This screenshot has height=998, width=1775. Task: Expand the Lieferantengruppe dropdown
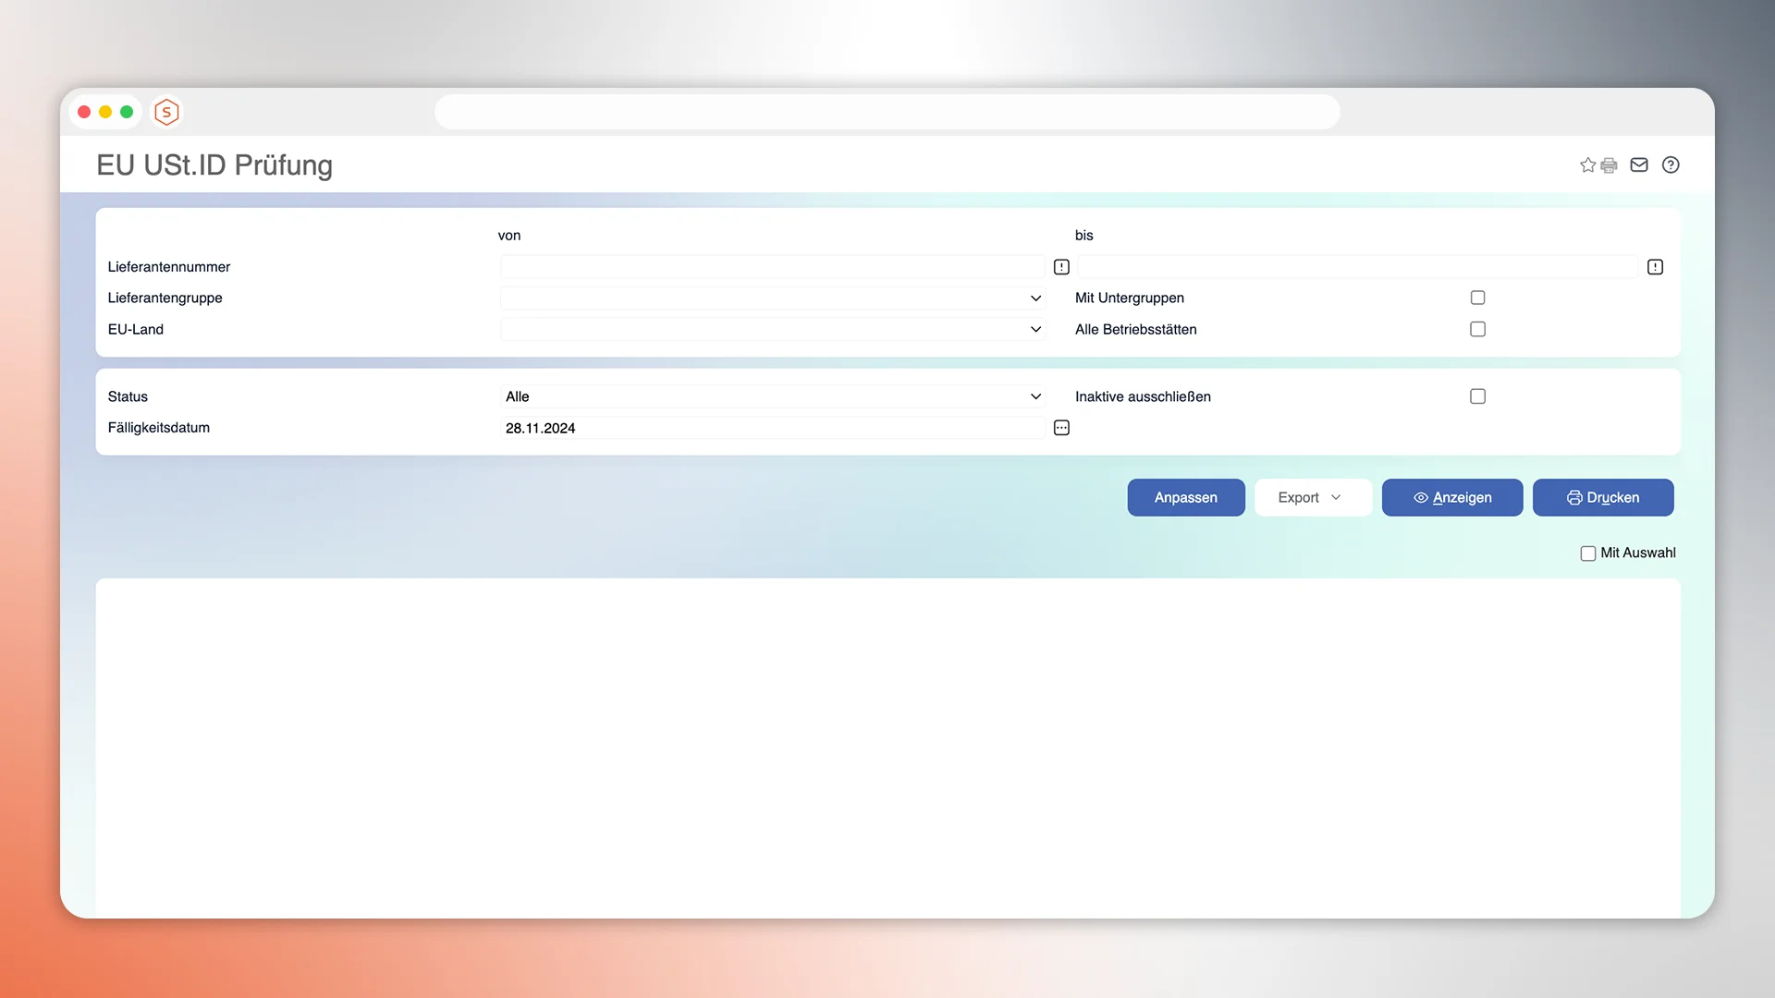(x=772, y=298)
